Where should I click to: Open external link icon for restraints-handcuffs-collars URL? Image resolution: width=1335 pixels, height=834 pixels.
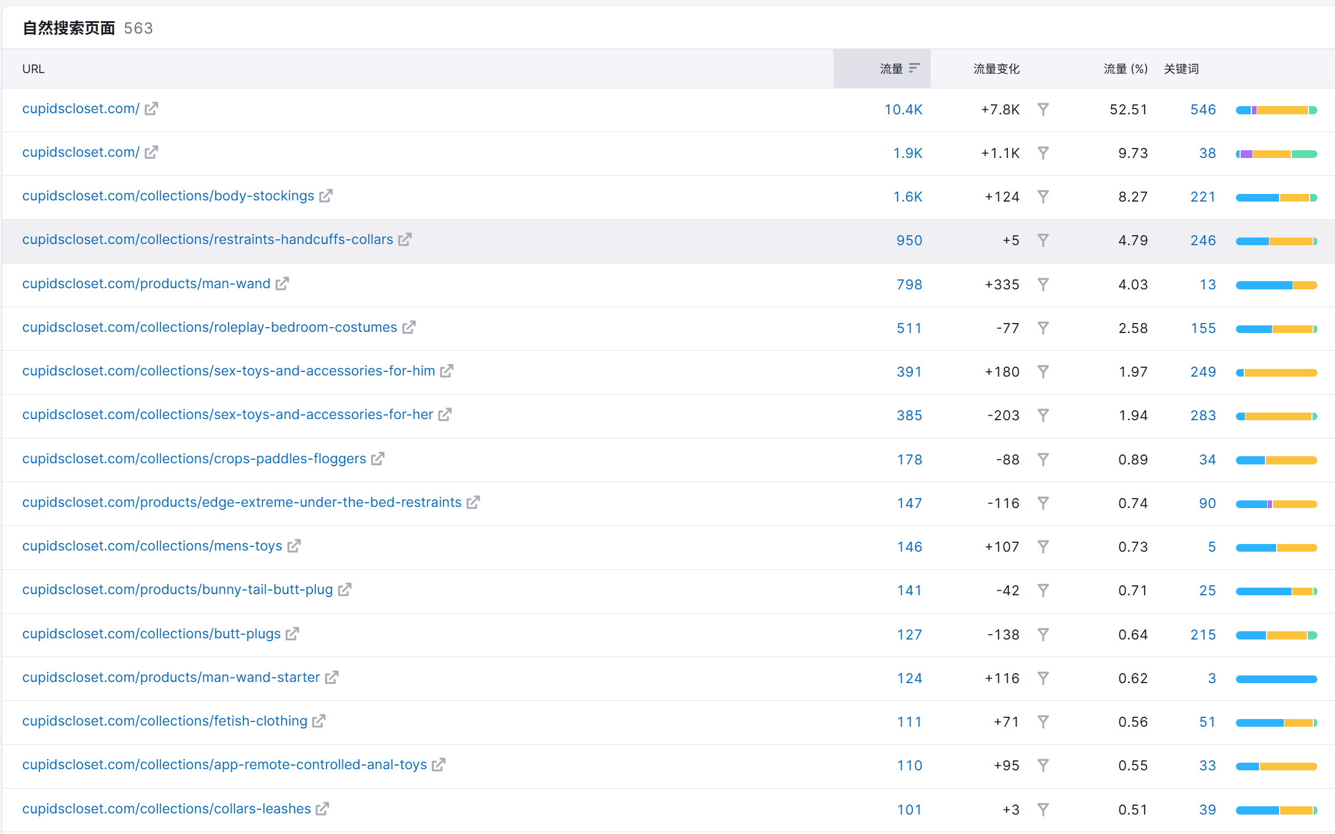[x=405, y=239]
